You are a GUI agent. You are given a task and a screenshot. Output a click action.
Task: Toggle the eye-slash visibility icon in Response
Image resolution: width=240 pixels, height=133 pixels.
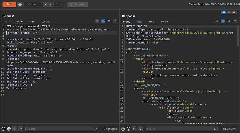(x=217, y=21)
